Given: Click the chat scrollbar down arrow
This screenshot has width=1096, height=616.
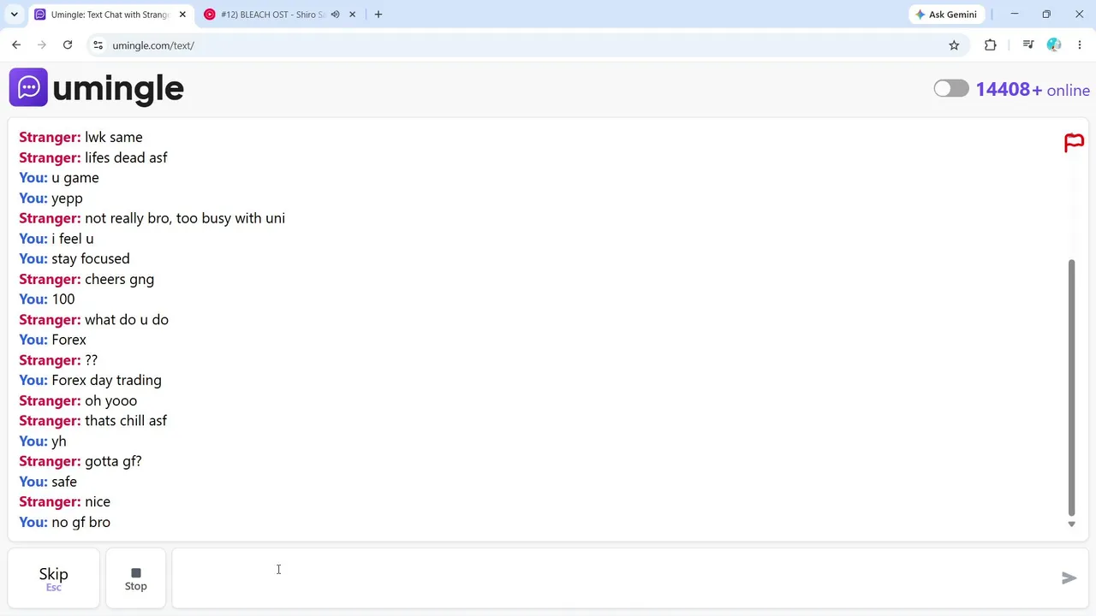Looking at the screenshot, I should click(1071, 524).
